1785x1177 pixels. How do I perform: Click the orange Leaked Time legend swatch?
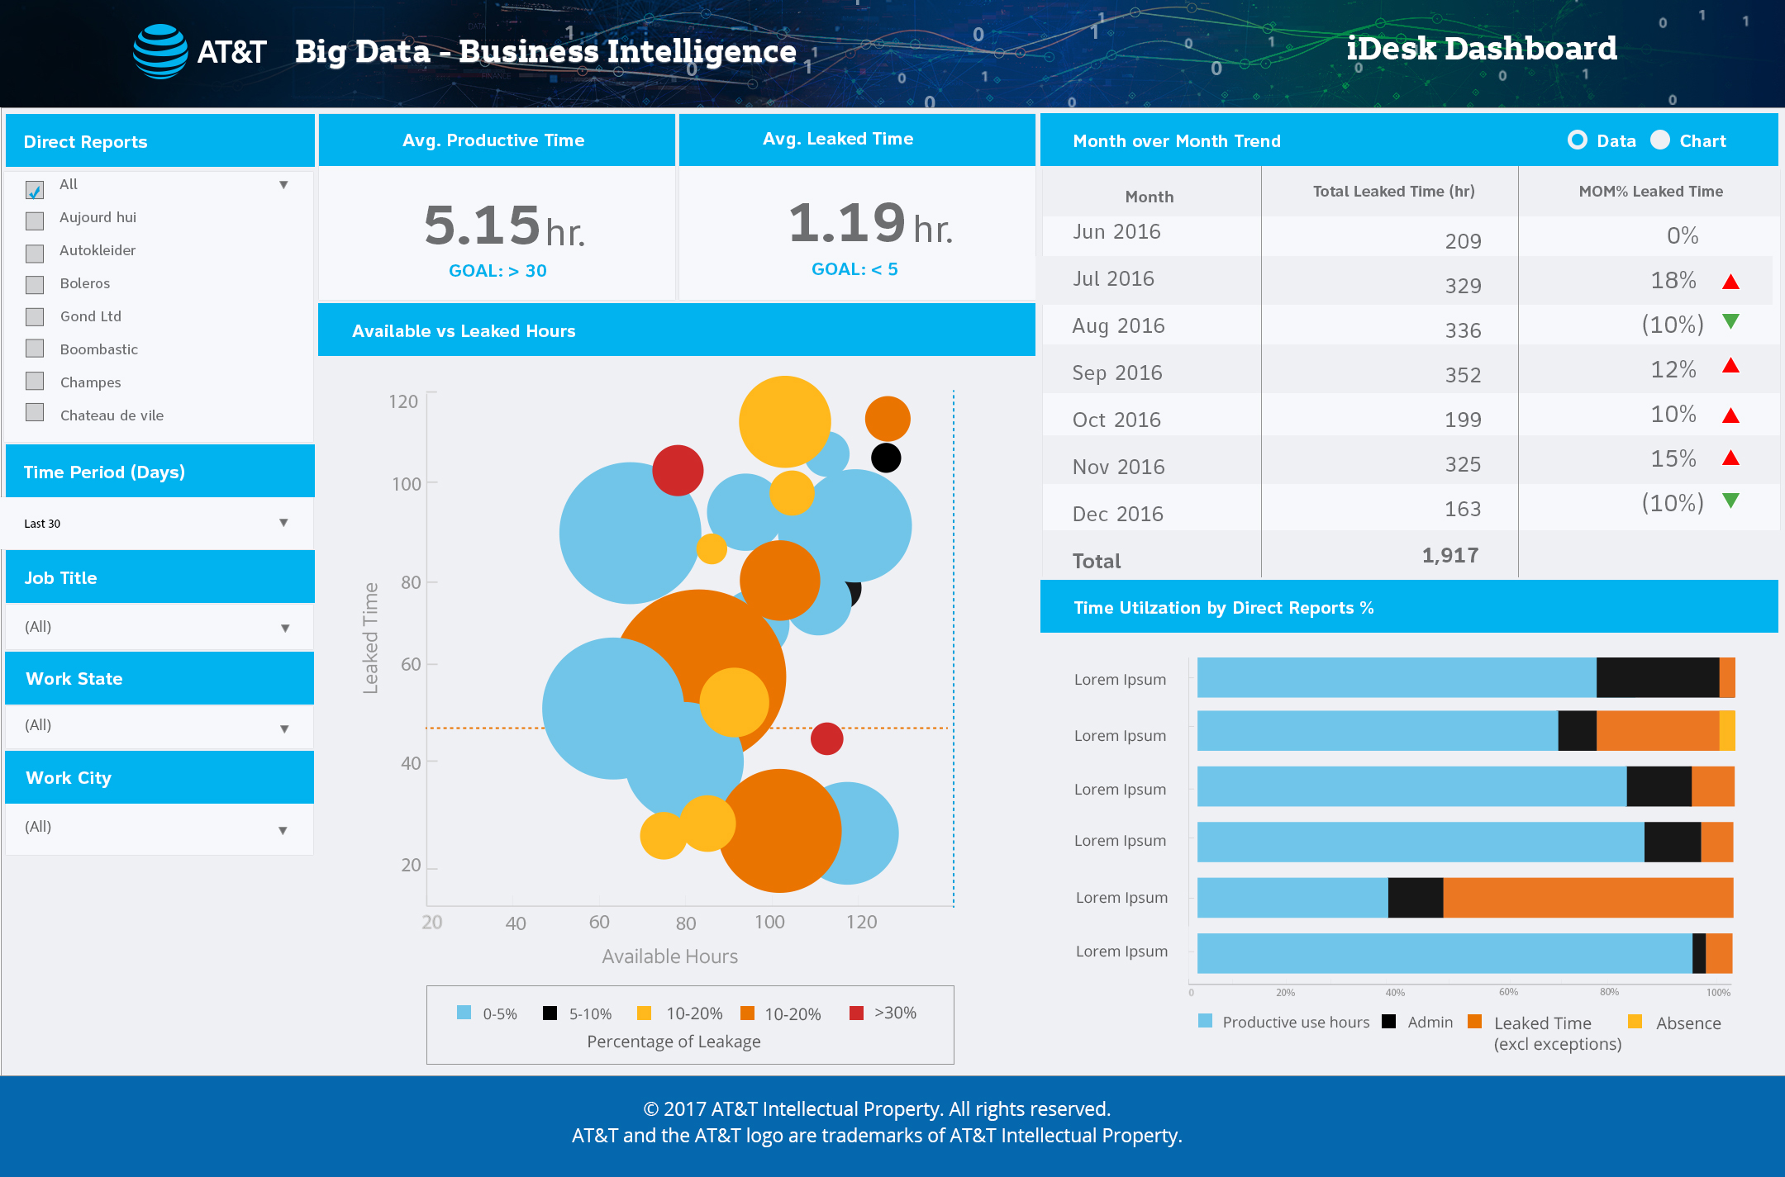1474,1022
